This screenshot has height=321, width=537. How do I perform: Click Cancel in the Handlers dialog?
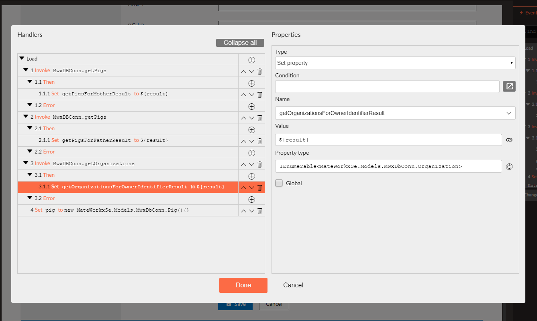(x=293, y=285)
